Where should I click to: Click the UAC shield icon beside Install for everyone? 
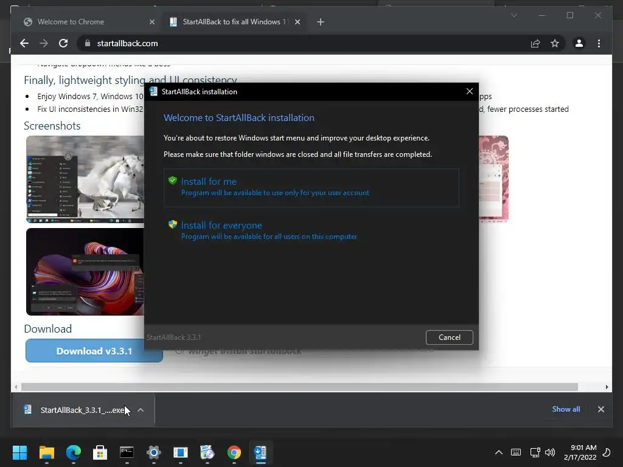(x=172, y=224)
